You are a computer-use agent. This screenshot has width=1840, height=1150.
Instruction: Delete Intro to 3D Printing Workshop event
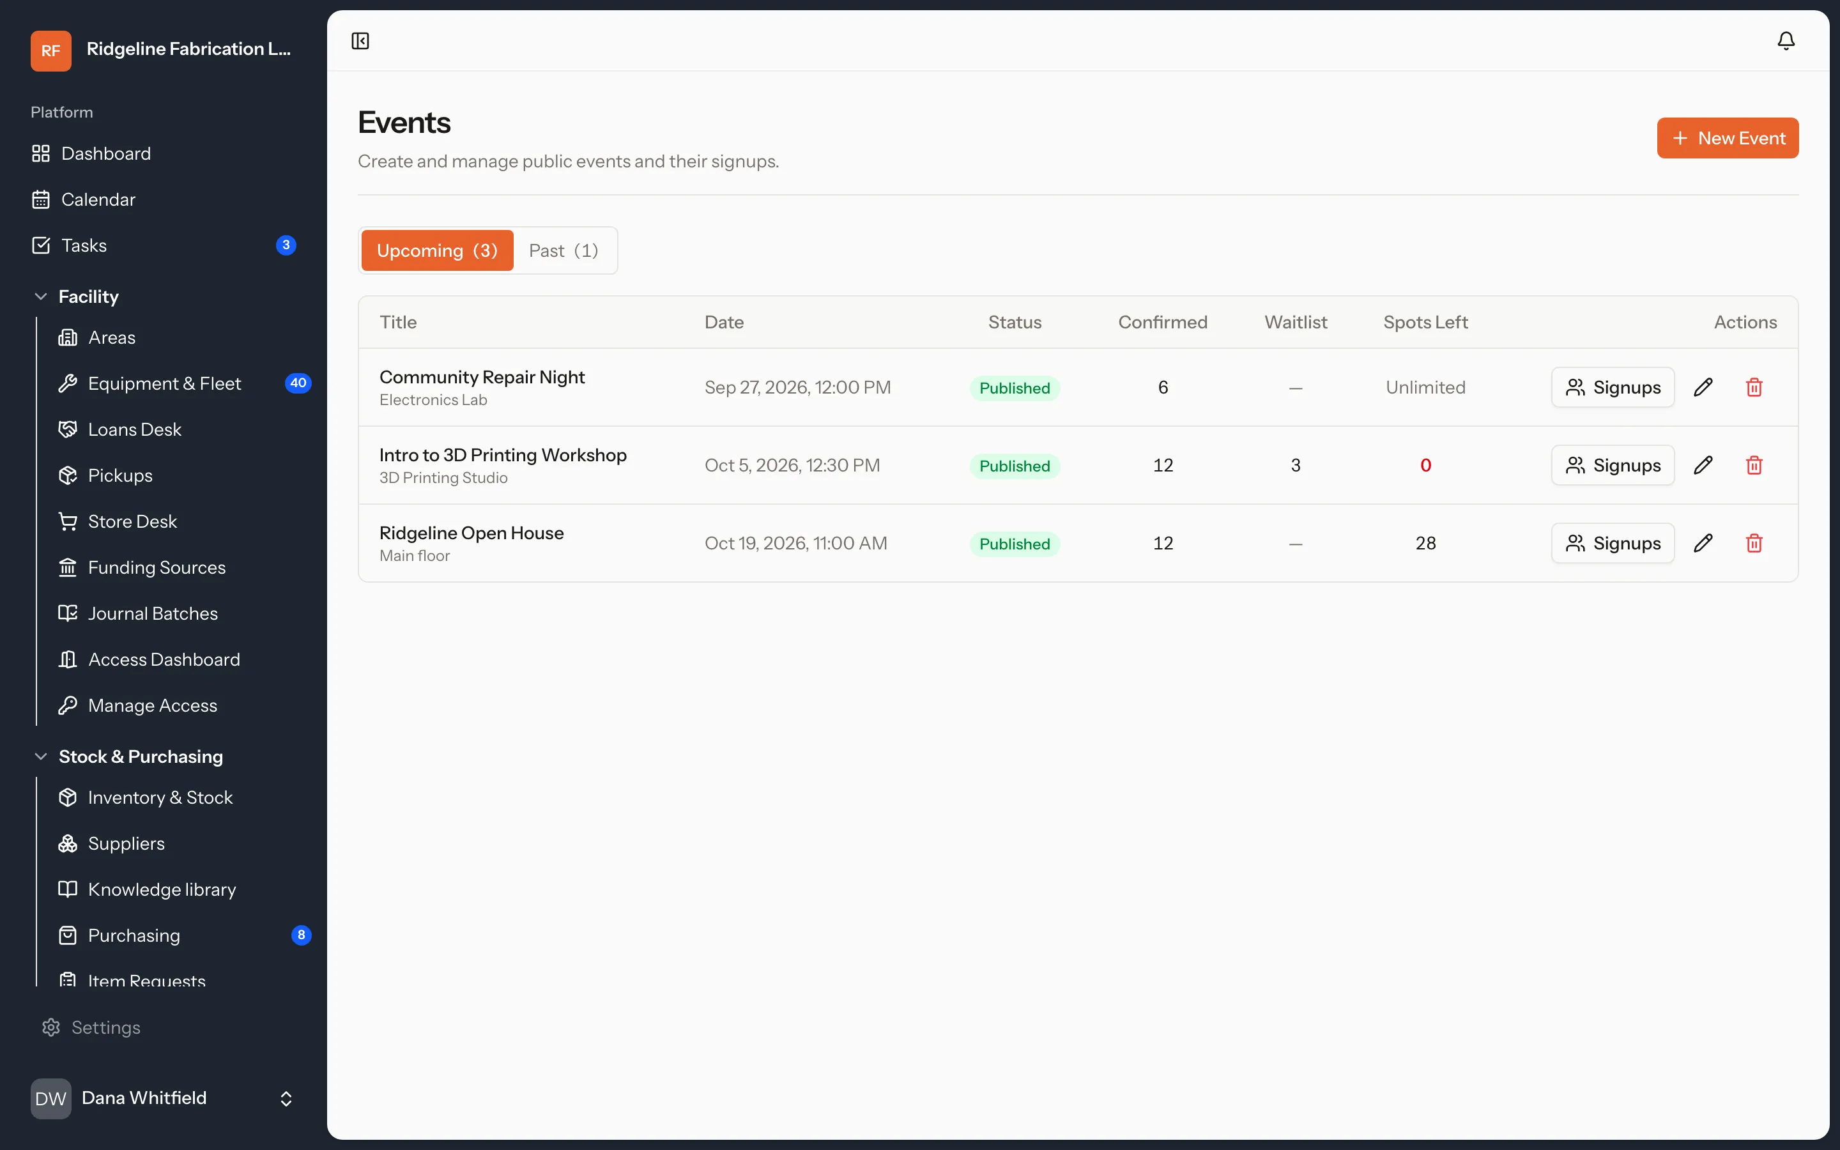(x=1754, y=466)
